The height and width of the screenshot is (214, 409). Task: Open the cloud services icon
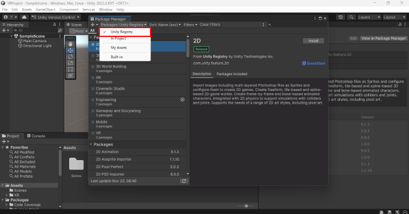(x=24, y=17)
